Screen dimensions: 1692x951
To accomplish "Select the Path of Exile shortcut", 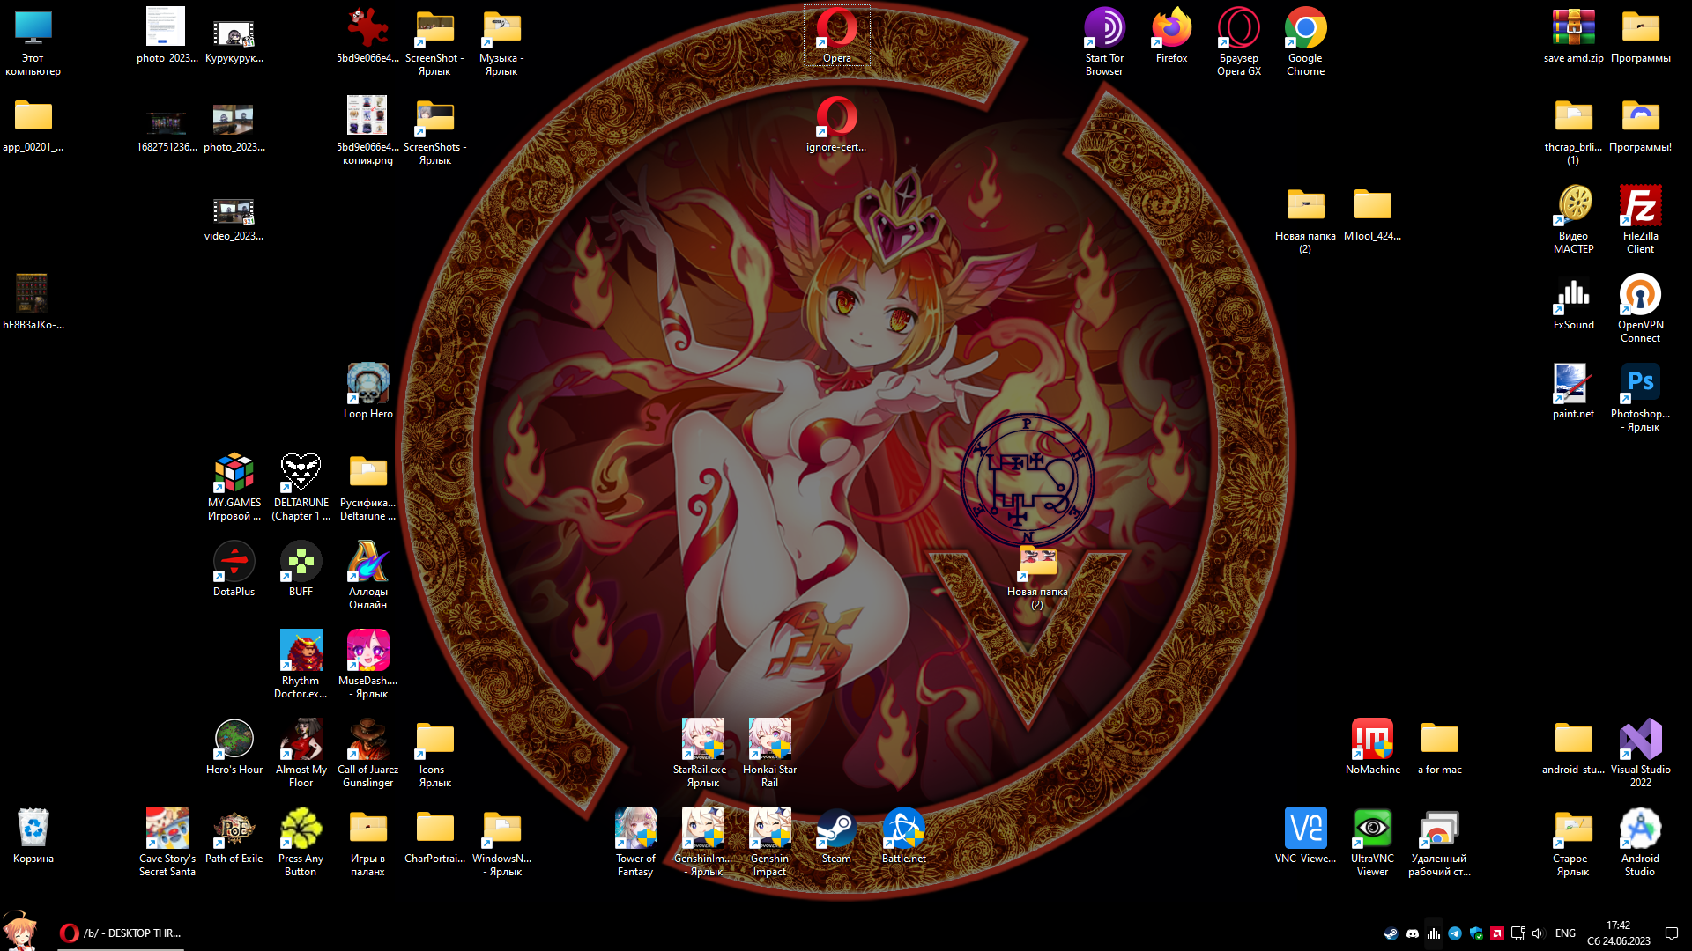I will point(234,836).
